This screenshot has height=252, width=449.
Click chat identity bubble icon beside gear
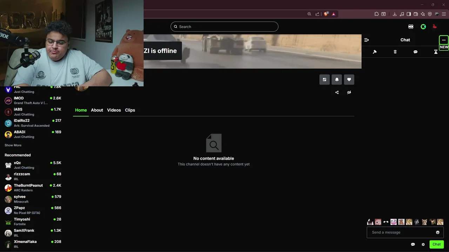pos(413,244)
